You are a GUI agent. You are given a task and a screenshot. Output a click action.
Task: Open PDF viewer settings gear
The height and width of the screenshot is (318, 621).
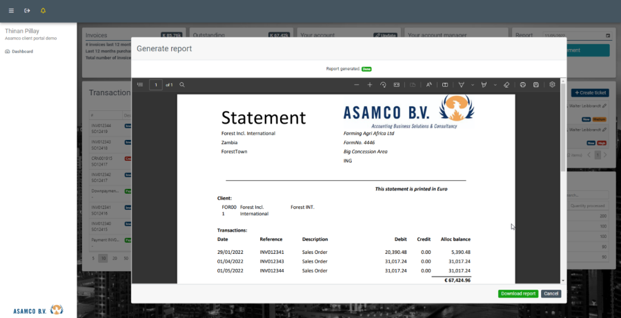[x=552, y=85]
